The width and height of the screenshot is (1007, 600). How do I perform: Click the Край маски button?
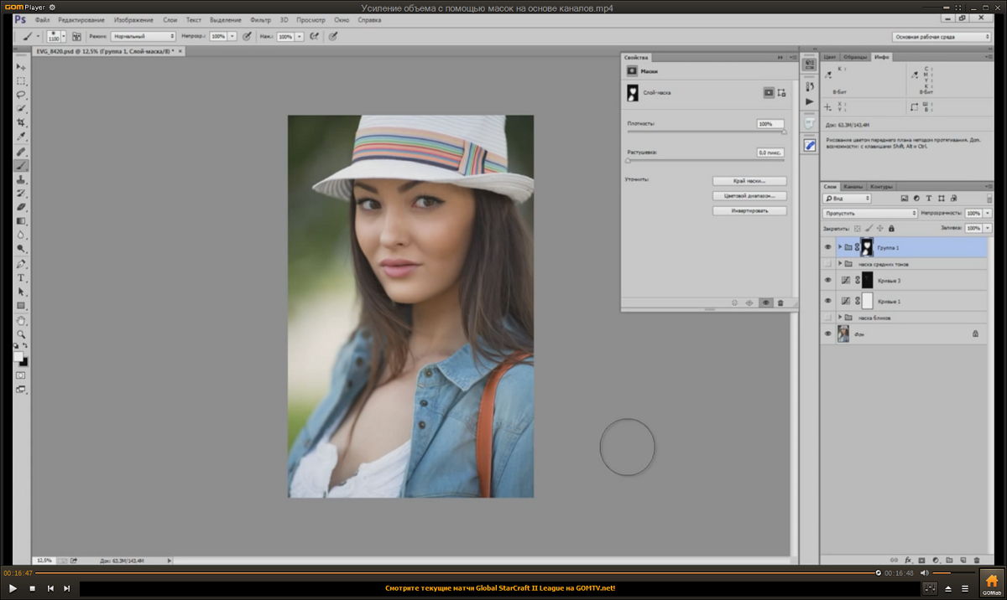coord(750,181)
